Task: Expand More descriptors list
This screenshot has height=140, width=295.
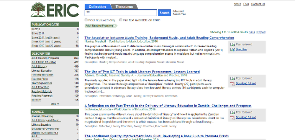Action: 55,104
